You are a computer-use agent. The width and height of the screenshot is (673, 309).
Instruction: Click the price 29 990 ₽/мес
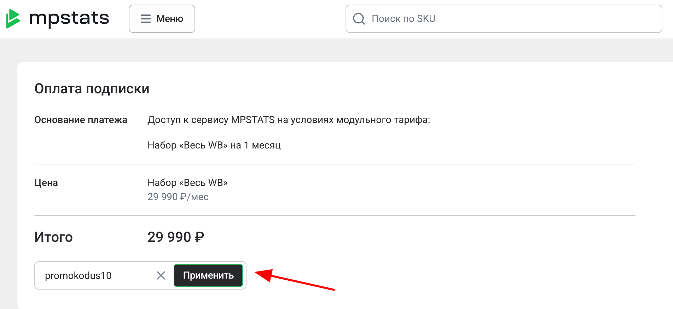[178, 197]
